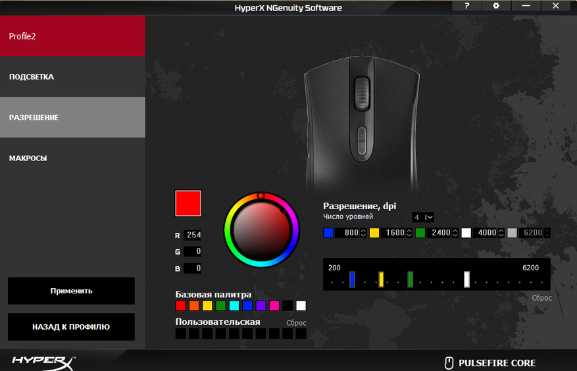
Task: Minimize the NGenuity window
Action: coord(526,5)
